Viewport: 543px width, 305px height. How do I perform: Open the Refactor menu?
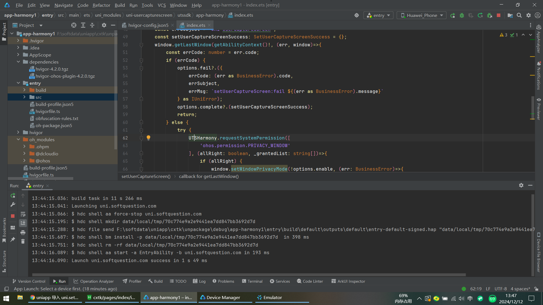(101, 5)
